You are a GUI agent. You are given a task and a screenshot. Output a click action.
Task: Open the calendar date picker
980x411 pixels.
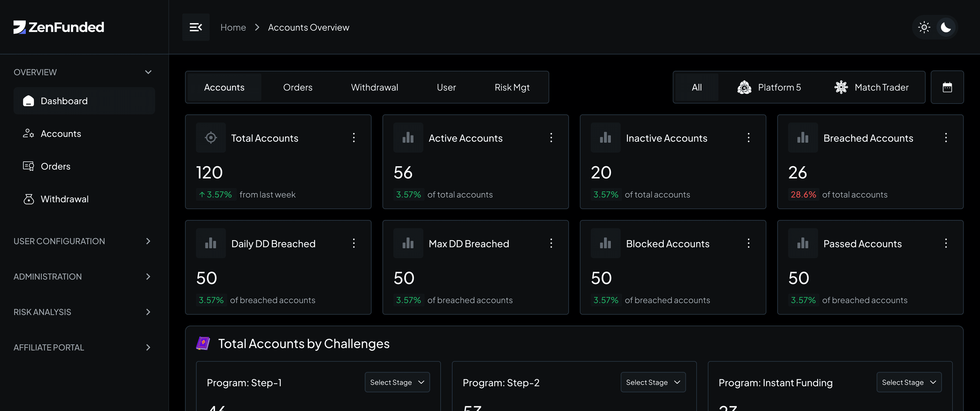pyautogui.click(x=947, y=87)
